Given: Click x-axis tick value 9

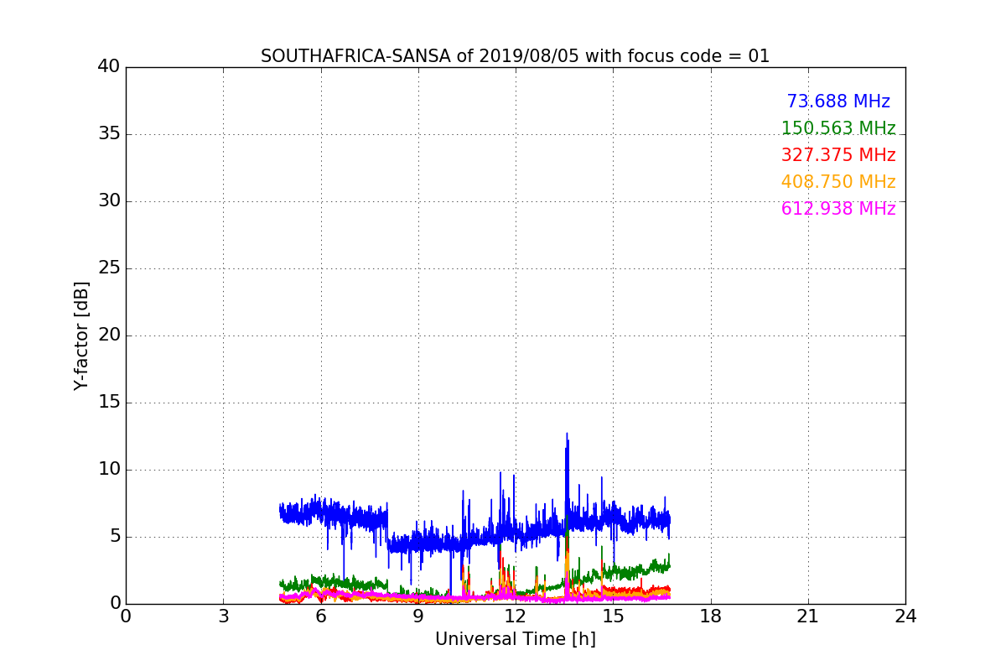Looking at the screenshot, I should tap(418, 616).
